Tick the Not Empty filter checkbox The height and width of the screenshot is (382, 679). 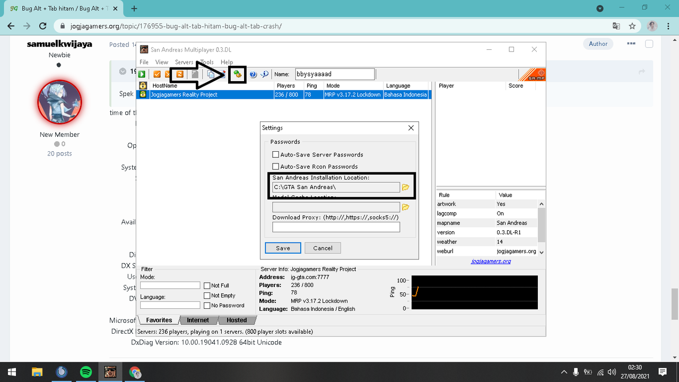[207, 296]
